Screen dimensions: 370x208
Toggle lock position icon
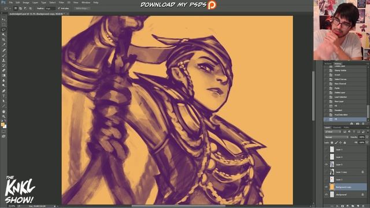pos(341,143)
